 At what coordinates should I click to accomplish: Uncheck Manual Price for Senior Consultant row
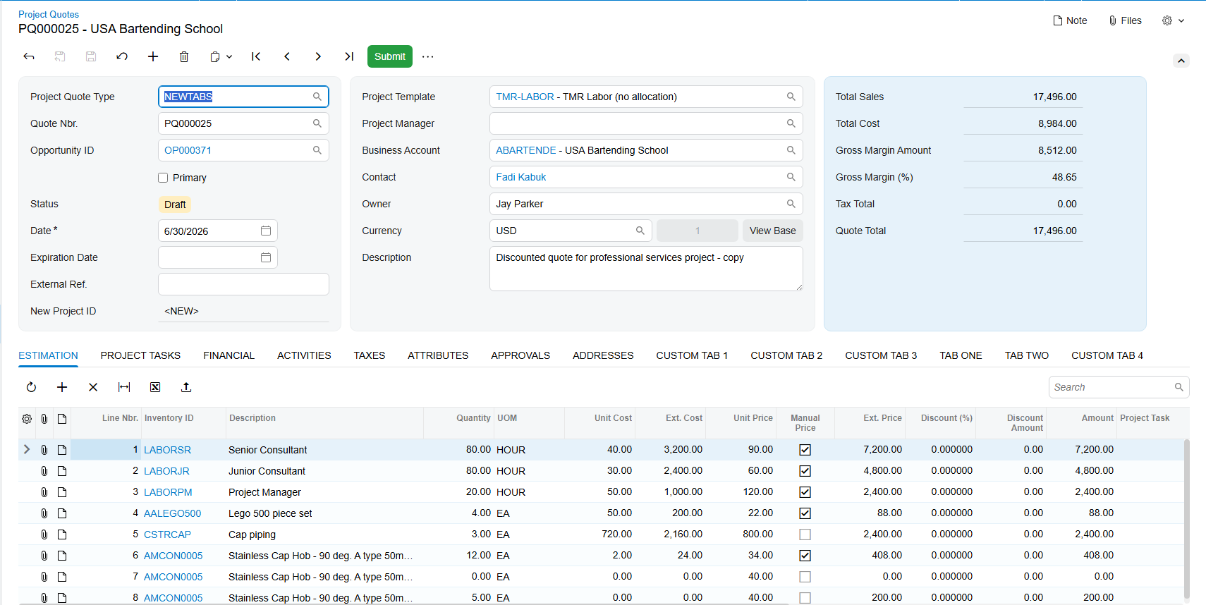(805, 450)
